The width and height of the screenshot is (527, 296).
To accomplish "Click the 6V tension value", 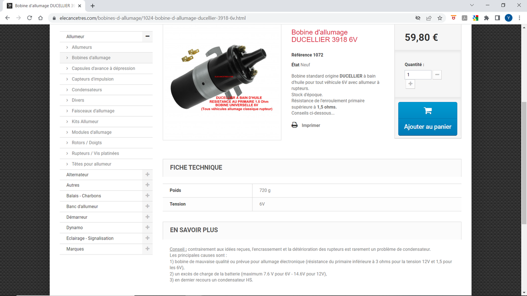I will pos(262,204).
